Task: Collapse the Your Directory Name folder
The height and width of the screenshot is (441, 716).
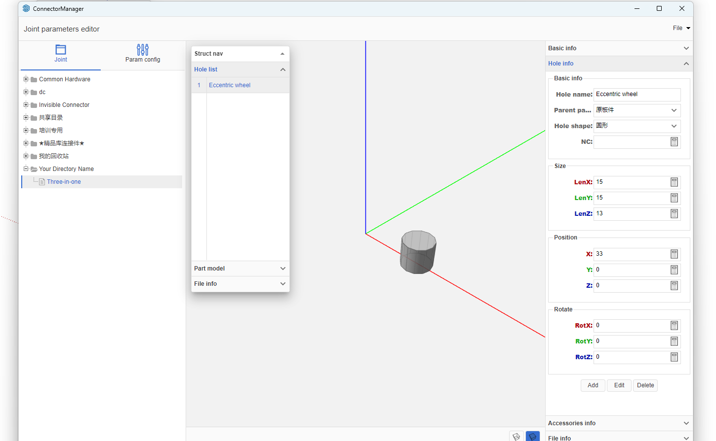Action: coord(26,169)
